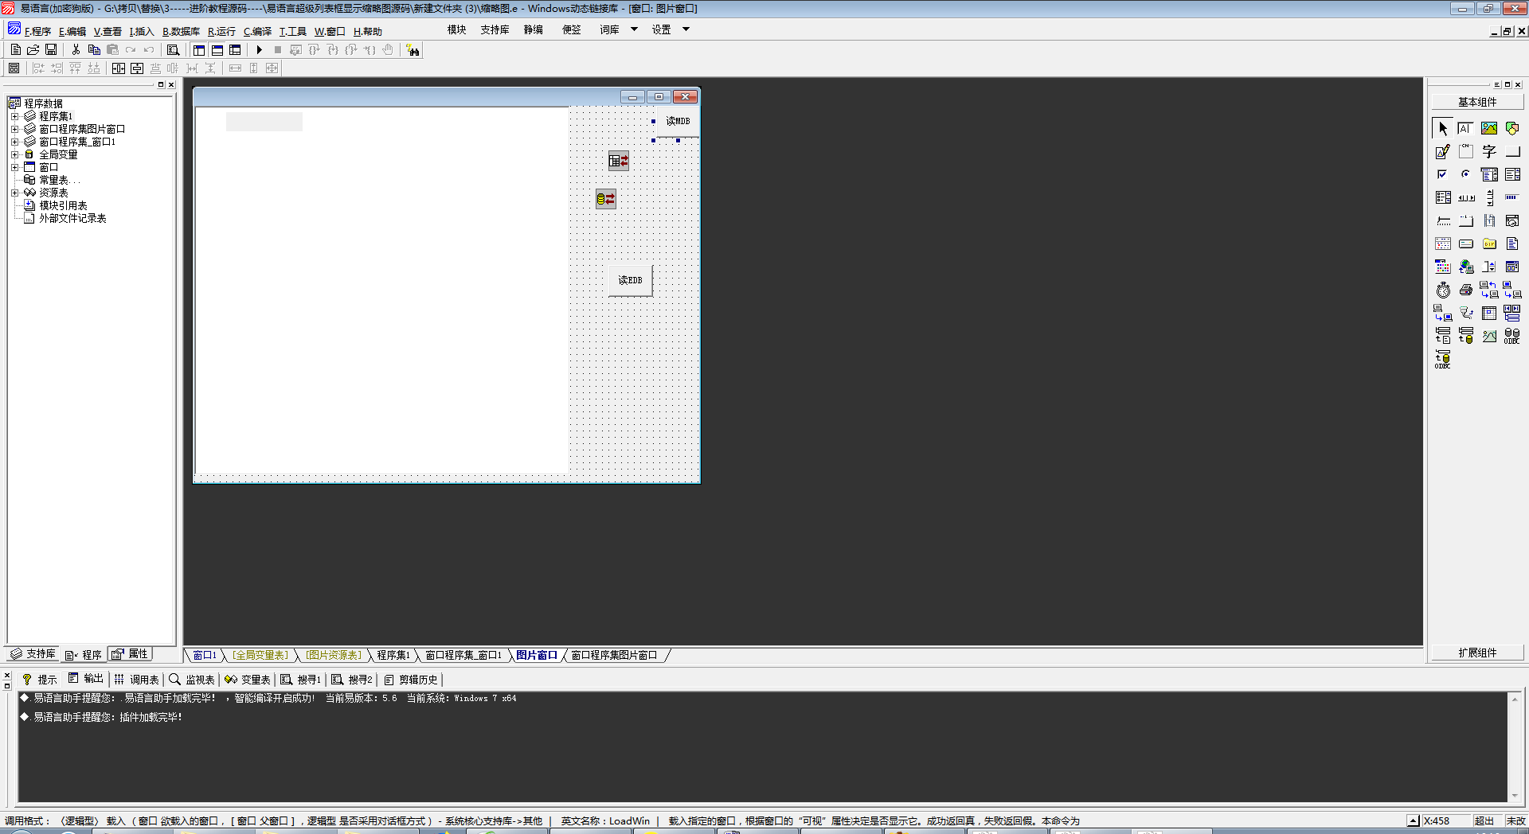The width and height of the screenshot is (1529, 834).
Task: Pick the printer component icon
Action: click(1466, 290)
